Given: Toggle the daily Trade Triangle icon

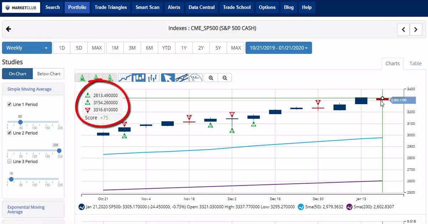Looking at the screenshot, I should click(110, 78).
